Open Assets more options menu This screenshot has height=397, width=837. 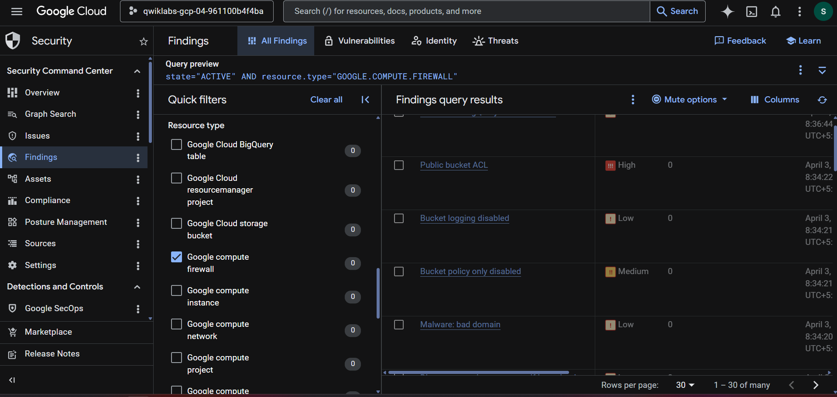(138, 179)
